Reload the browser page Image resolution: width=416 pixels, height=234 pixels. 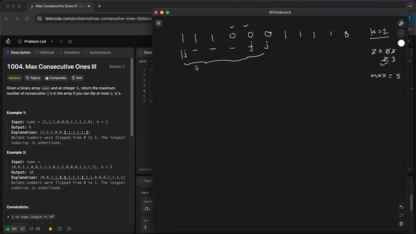pos(27,19)
